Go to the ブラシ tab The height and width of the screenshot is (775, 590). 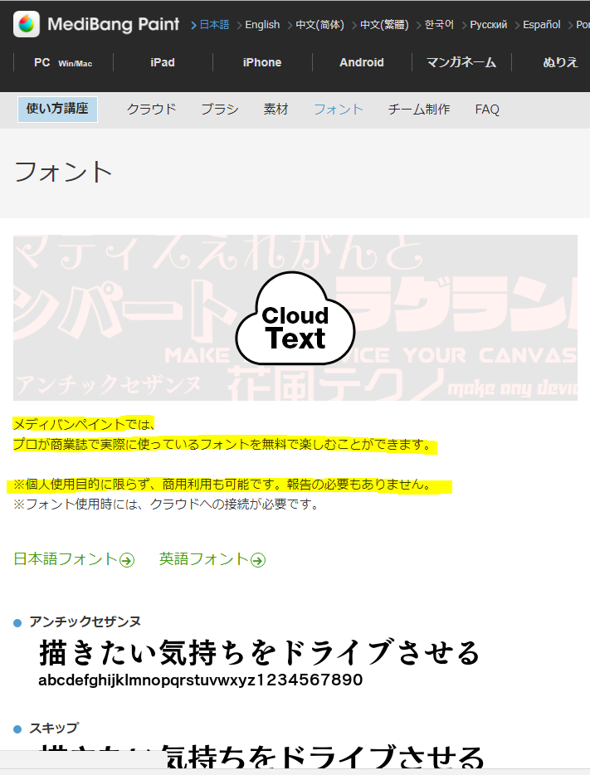point(219,110)
